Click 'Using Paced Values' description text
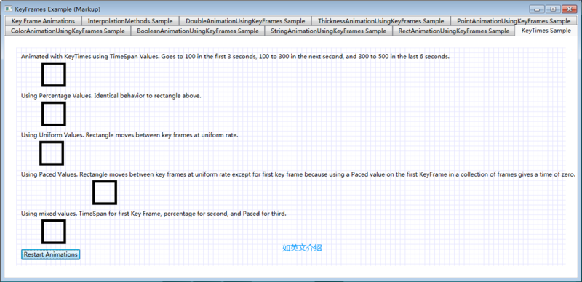Viewport: 582px width, 282px height. [x=298, y=174]
